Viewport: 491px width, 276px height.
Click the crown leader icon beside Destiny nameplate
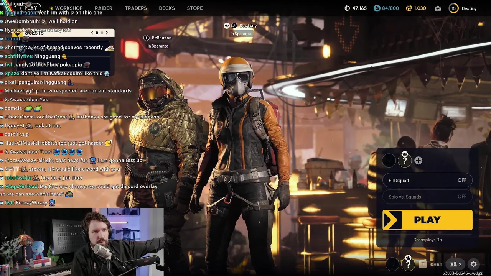tap(227, 25)
